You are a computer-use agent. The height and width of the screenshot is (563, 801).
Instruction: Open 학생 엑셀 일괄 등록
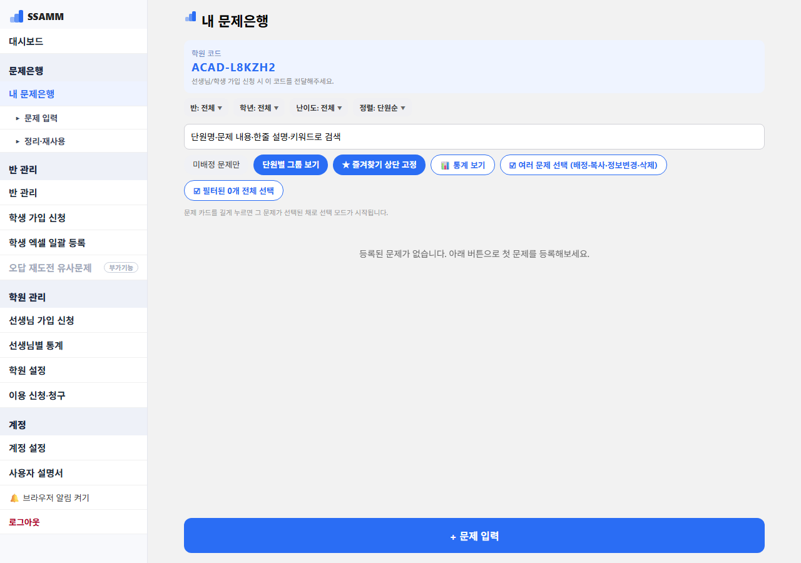click(x=73, y=243)
